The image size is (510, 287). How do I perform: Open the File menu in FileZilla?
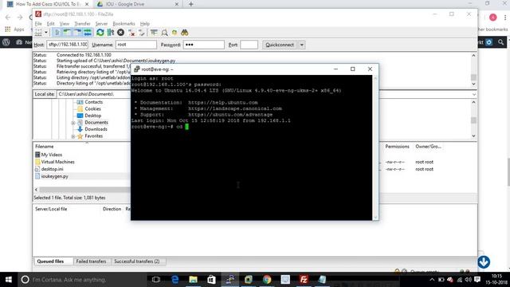[x=38, y=24]
